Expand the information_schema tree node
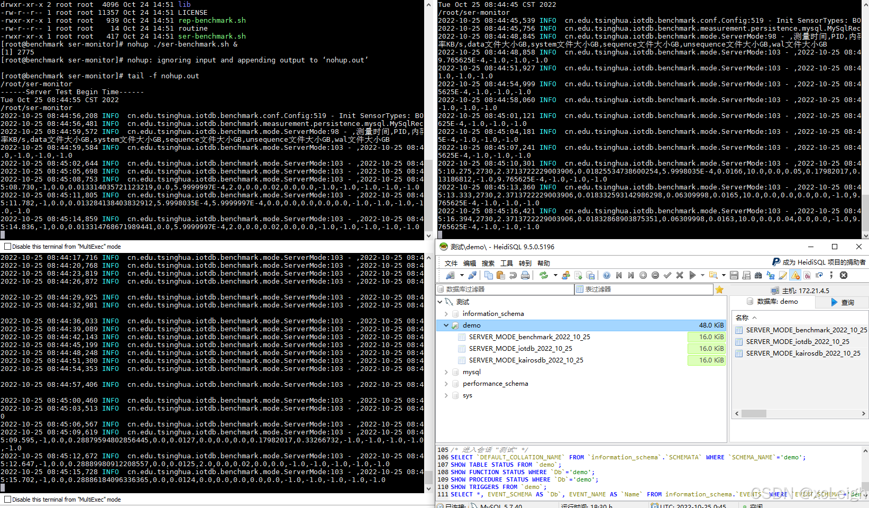This screenshot has width=869, height=508. 446,314
